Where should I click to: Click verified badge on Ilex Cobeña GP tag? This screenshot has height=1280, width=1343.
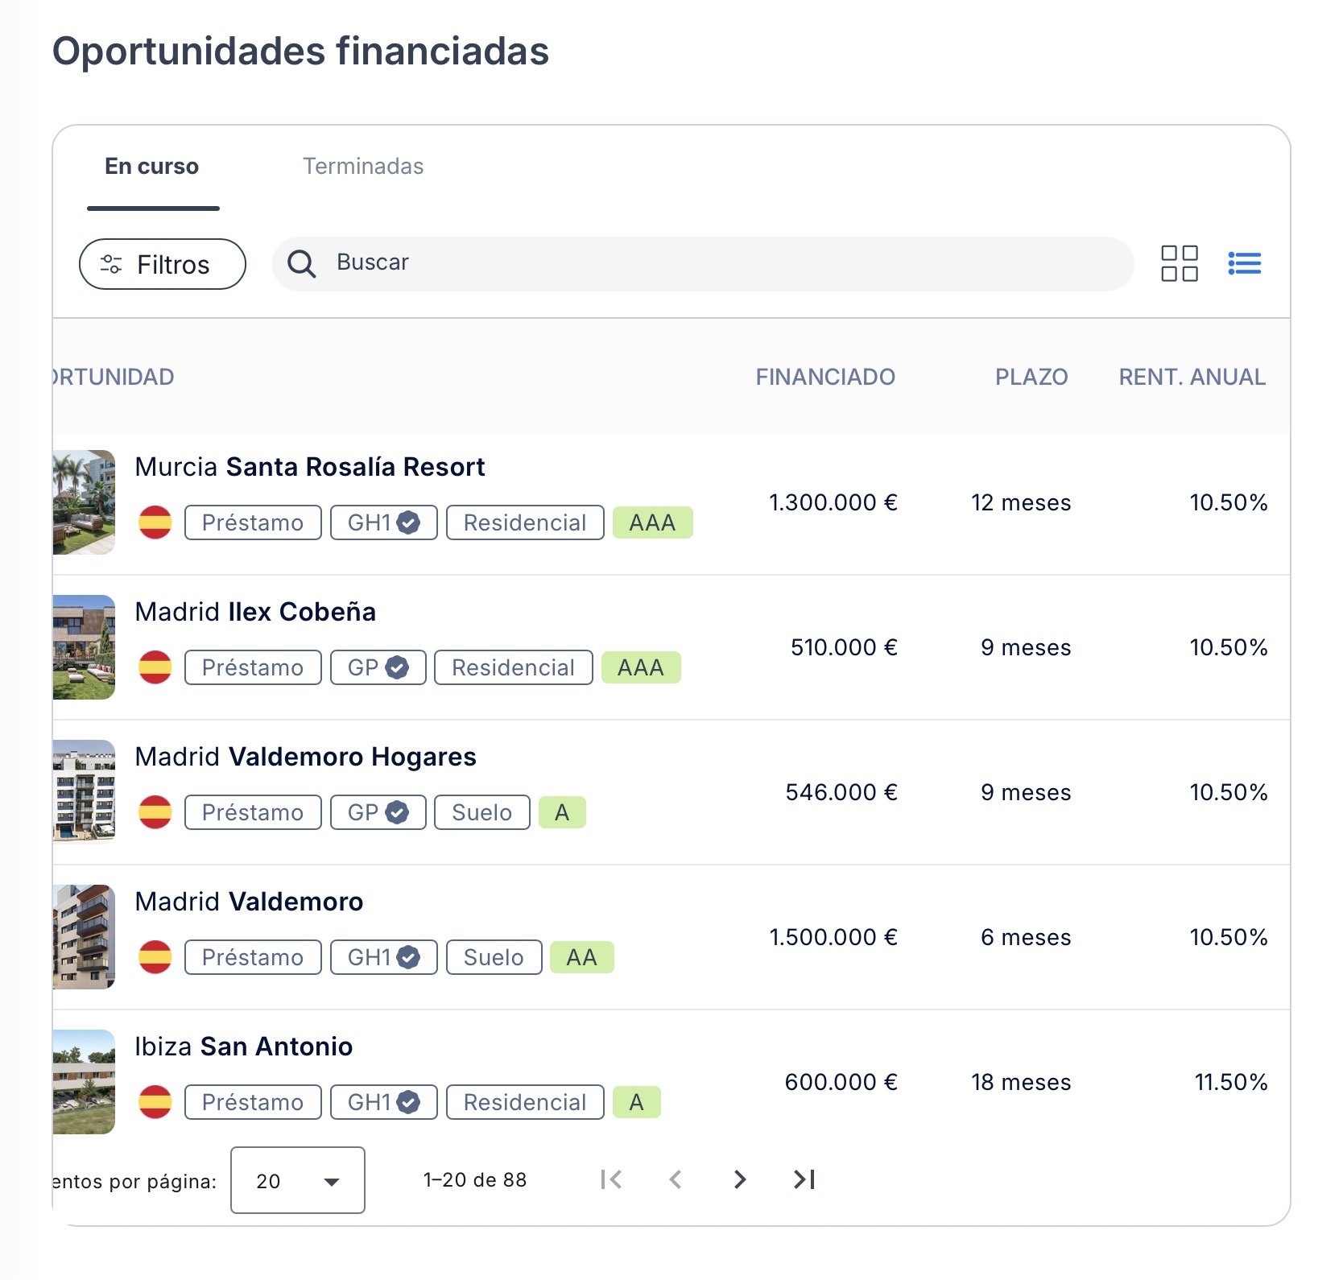point(397,667)
